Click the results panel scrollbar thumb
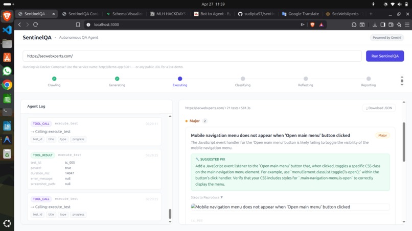This screenshot has width=412, height=231. point(404,142)
